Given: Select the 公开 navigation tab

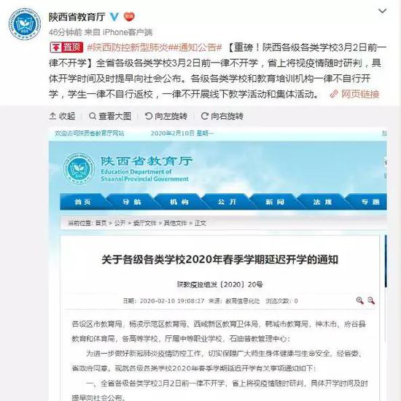Looking at the screenshot, I should [x=227, y=202].
